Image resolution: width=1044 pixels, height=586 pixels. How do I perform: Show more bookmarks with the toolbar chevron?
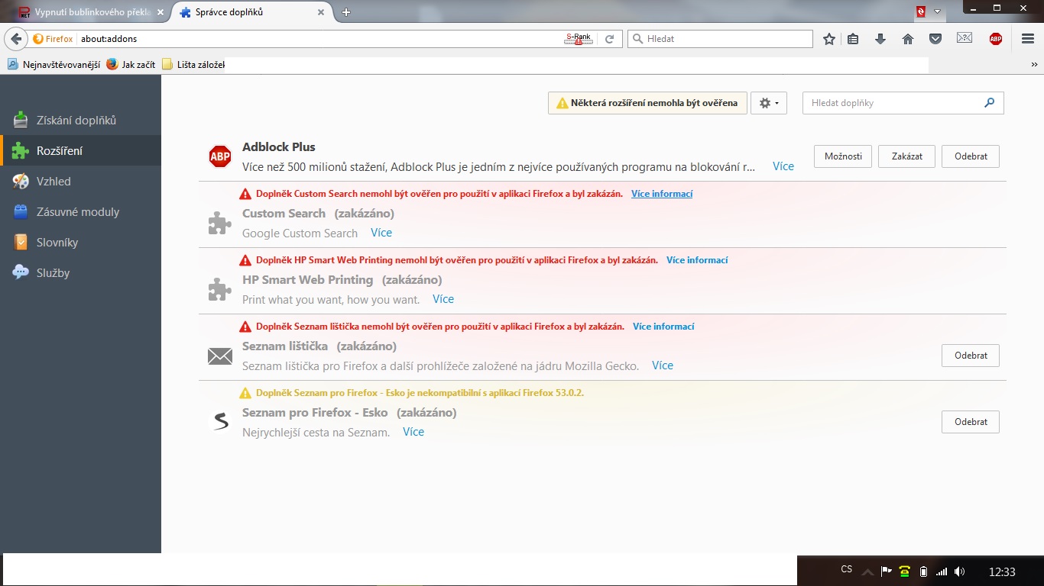point(1034,65)
